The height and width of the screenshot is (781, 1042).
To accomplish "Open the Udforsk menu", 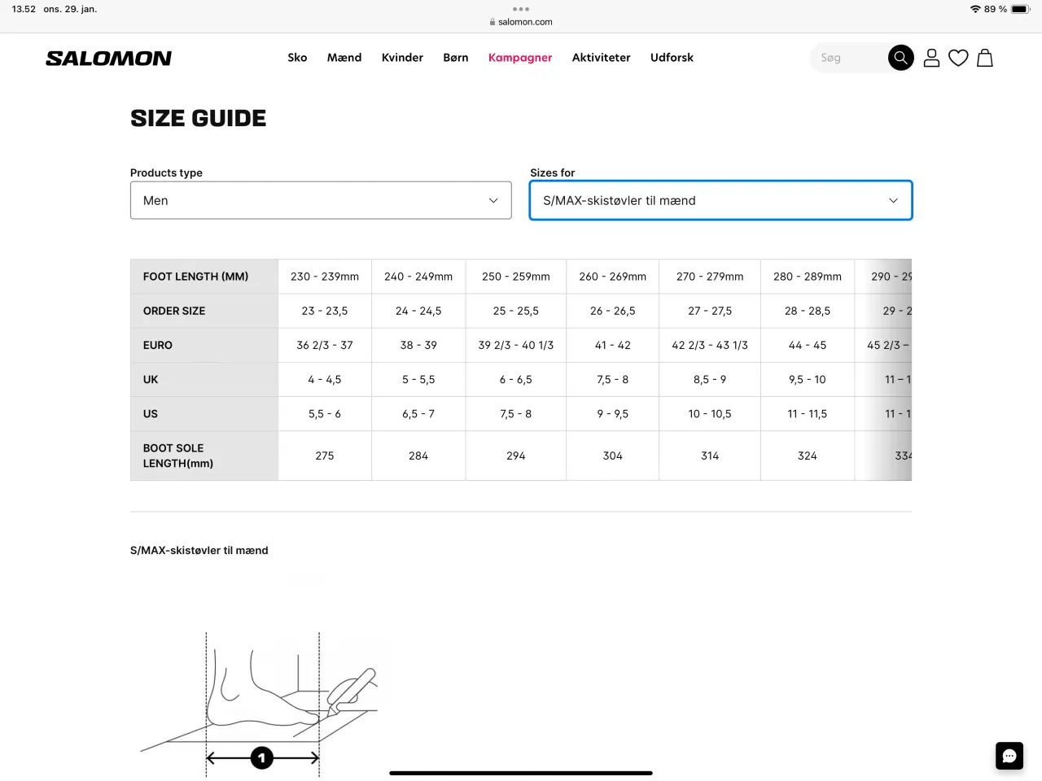I will 672,58.
